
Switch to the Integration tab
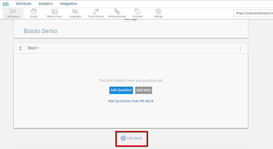coord(69,4)
